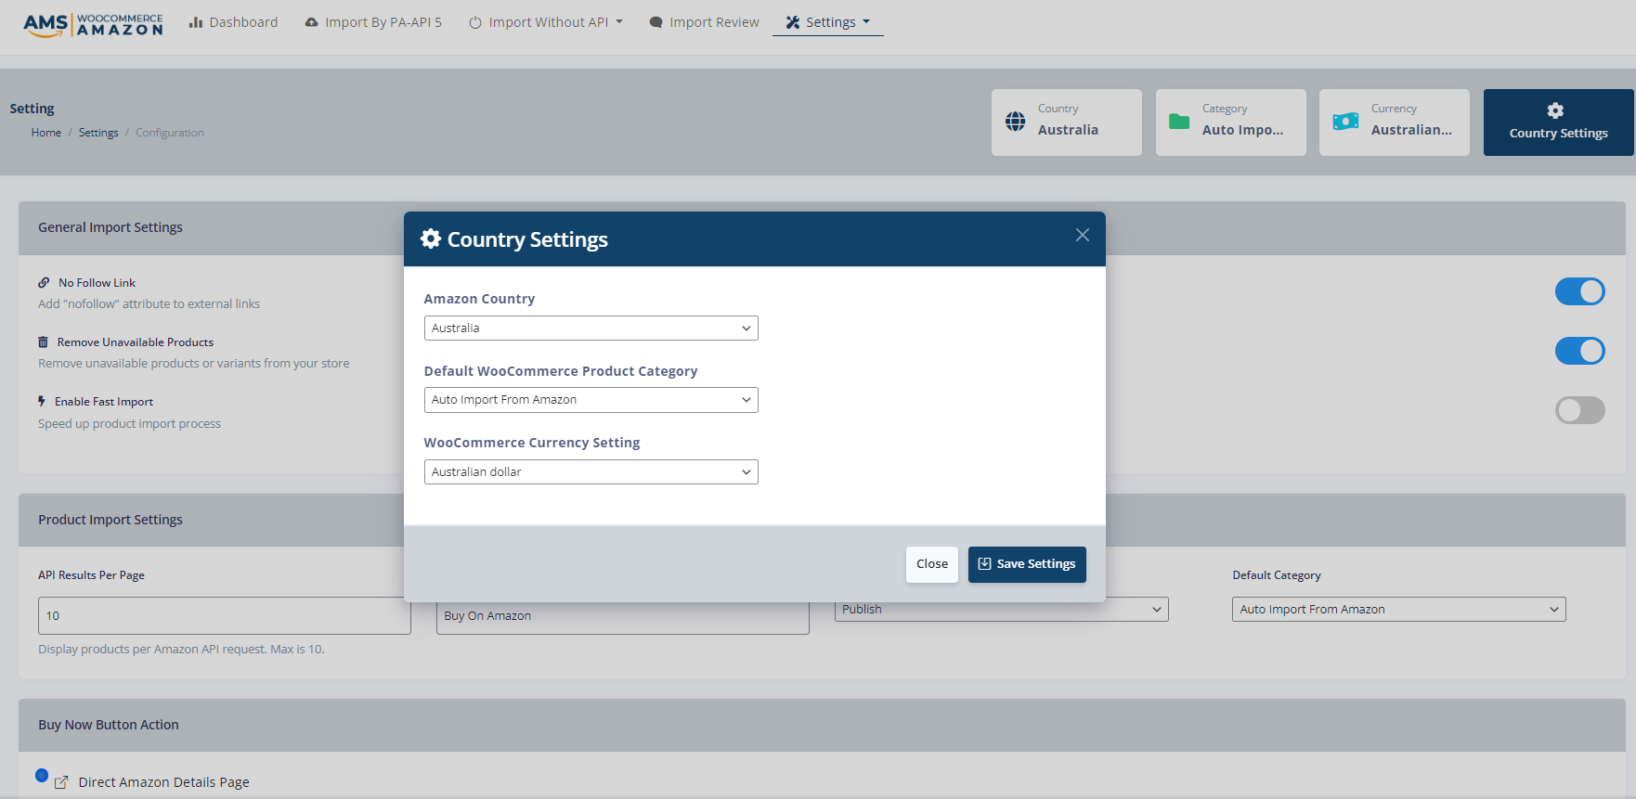1636x799 pixels.
Task: Click the lightning icon beside Enable Fast Import
Action: (x=42, y=401)
